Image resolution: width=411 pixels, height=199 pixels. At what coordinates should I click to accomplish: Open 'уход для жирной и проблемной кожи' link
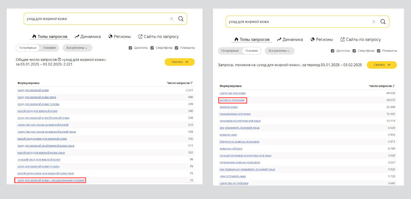click(x=43, y=118)
